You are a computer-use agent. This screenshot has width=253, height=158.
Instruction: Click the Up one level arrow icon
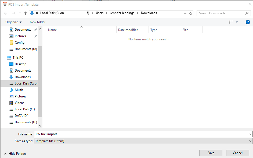coord(26,13)
